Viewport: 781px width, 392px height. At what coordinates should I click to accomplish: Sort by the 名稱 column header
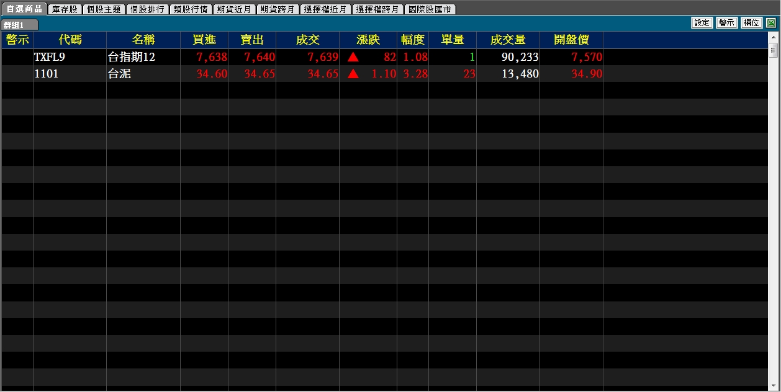tap(143, 40)
